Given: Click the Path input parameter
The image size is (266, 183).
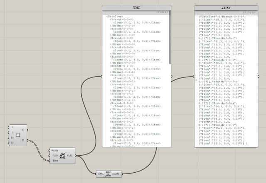Looking at the screenshot, I should click(x=55, y=155).
